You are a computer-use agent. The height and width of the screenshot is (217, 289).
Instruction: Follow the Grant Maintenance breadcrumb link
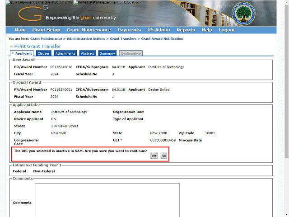[46, 39]
